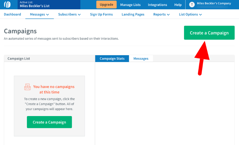Open Manage Lists in the top bar
Image resolution: width=239 pixels, height=145 pixels.
pyautogui.click(x=130, y=5)
